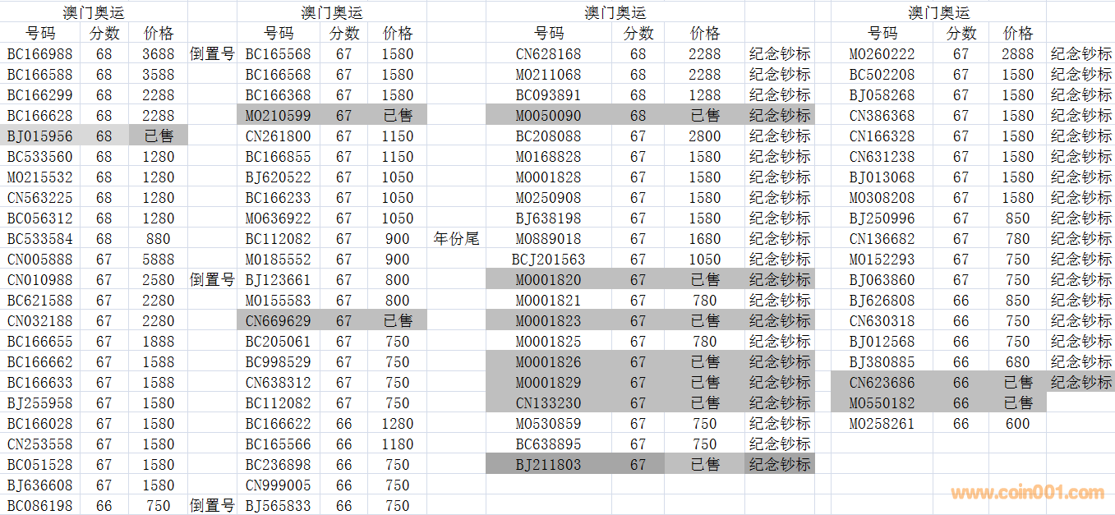Screen dimensions: 1115x515
Task: Click the www.coin001.com watermark link
Action: point(1027,493)
